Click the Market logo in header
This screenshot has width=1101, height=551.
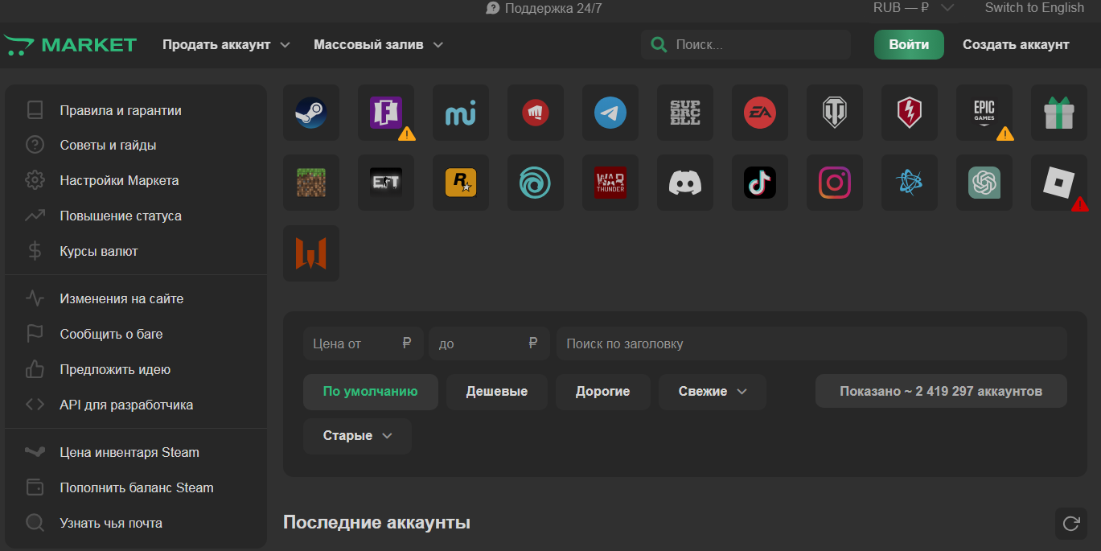[x=70, y=45]
